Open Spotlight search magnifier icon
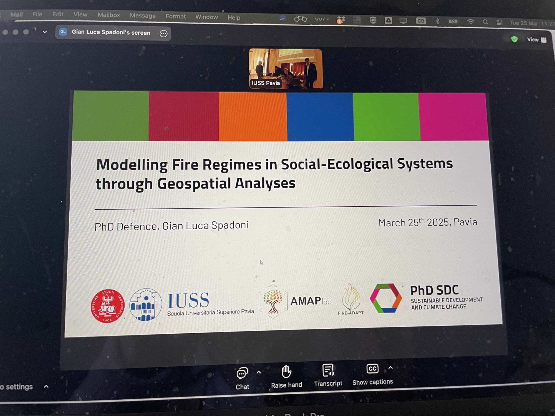Screen dimensions: 555x416 485,22
